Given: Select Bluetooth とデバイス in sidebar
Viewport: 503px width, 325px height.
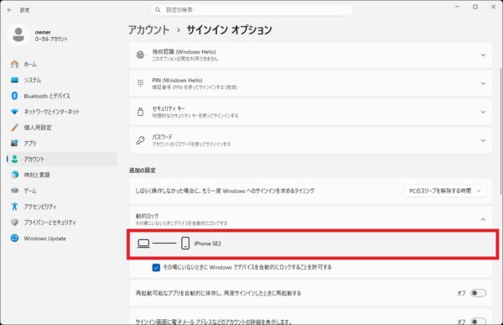Looking at the screenshot, I should [x=62, y=96].
